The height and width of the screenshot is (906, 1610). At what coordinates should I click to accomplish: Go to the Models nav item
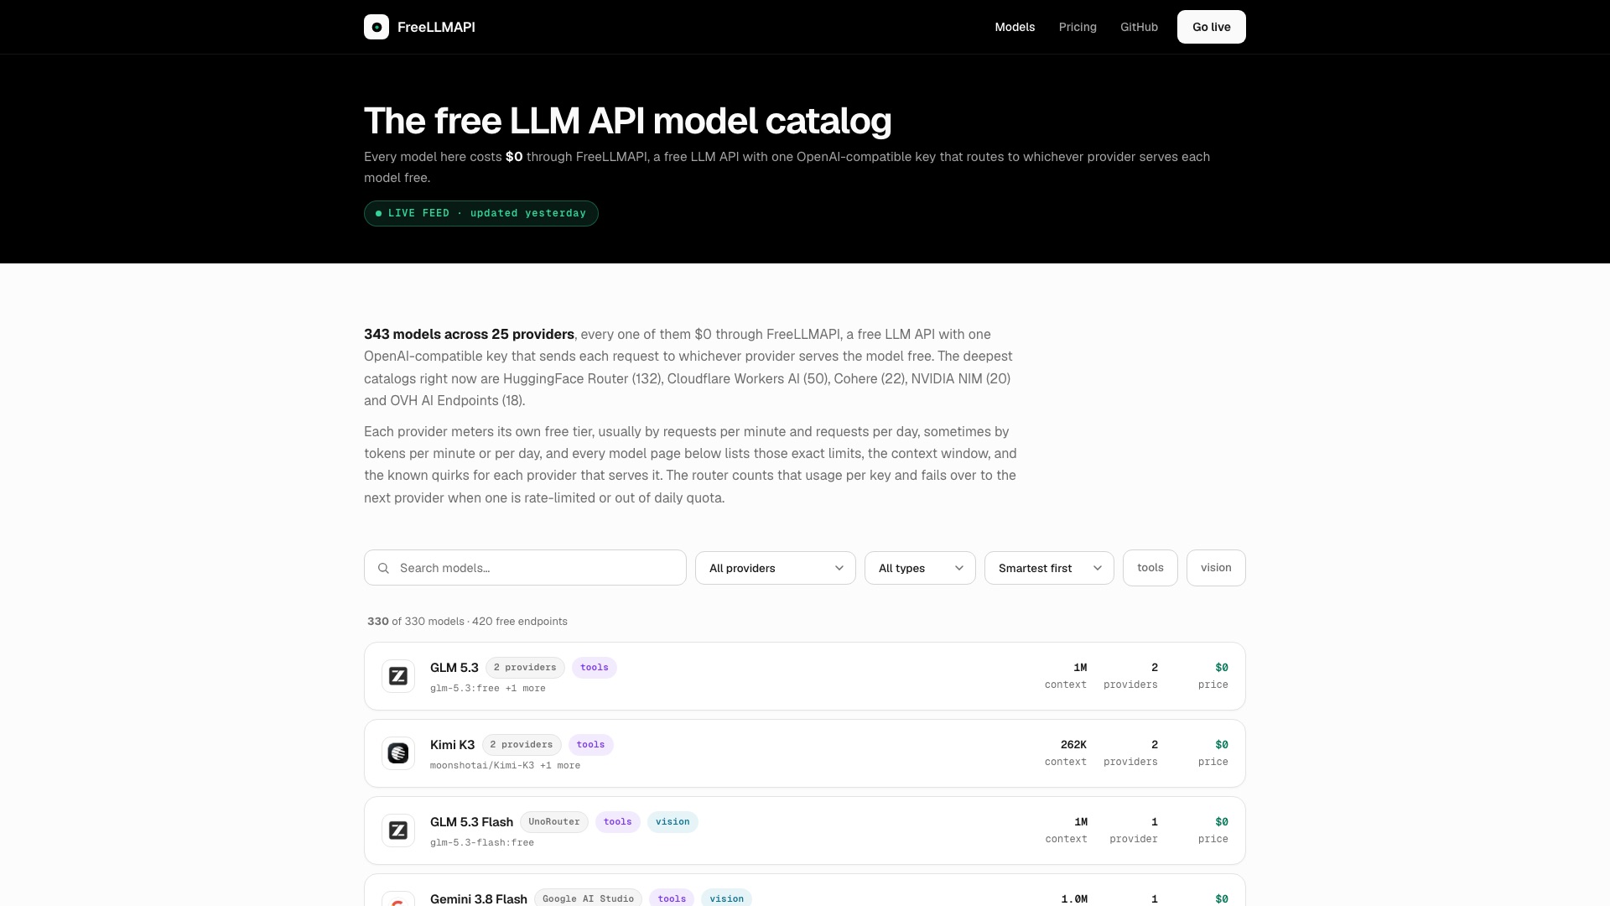(x=1015, y=27)
